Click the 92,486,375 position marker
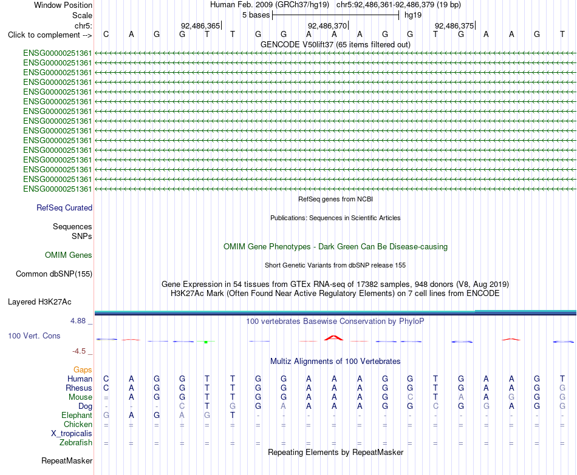 pyautogui.click(x=454, y=25)
